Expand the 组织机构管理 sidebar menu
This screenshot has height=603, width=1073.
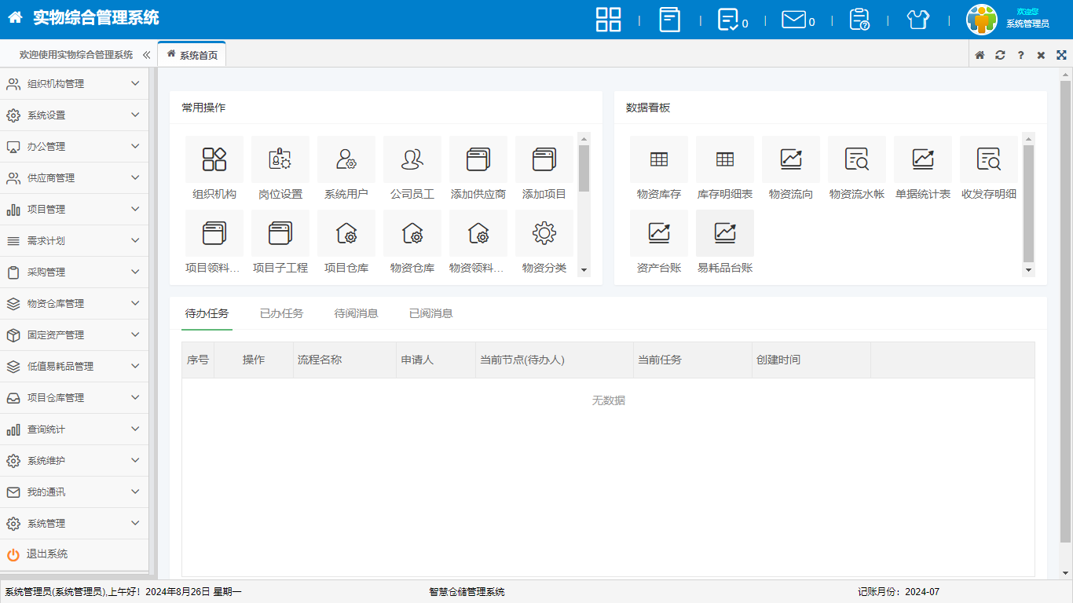74,84
